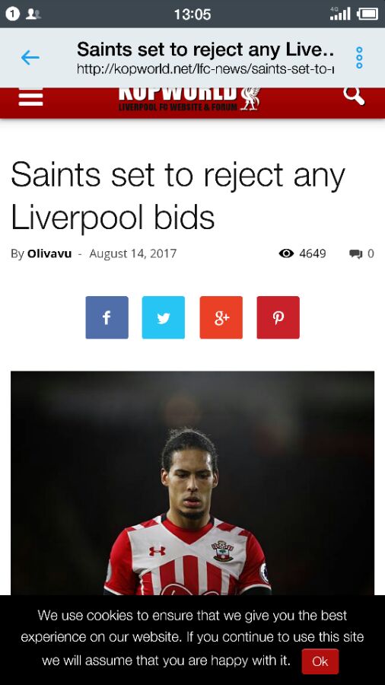Pin article on Pinterest
This screenshot has width=385, height=685.
pyautogui.click(x=278, y=317)
